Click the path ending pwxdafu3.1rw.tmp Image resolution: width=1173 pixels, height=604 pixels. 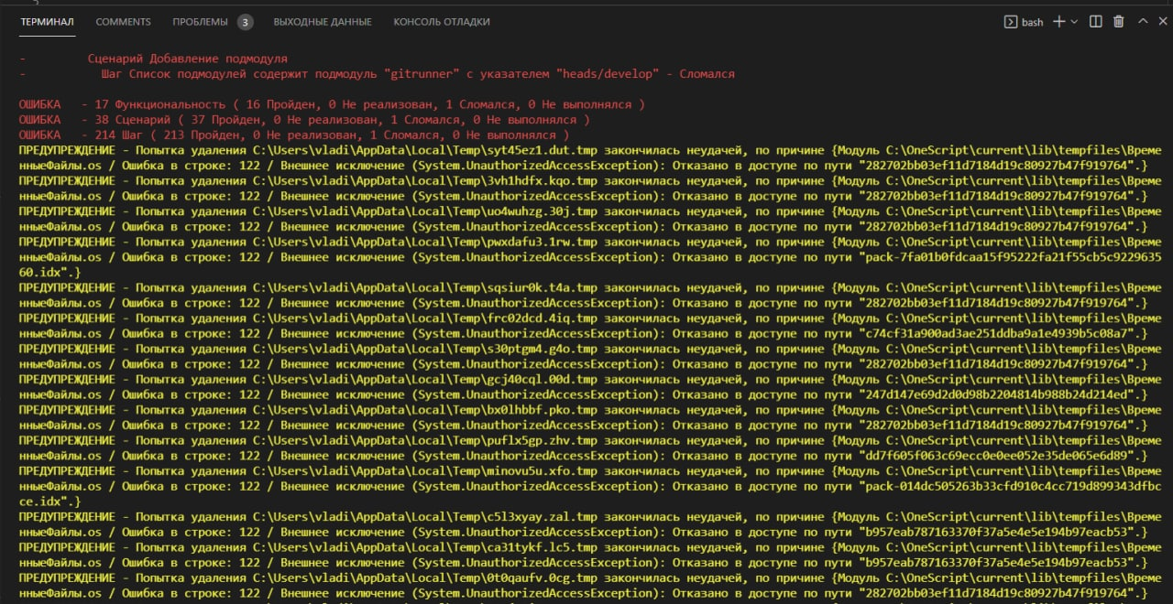pyautogui.click(x=425, y=242)
